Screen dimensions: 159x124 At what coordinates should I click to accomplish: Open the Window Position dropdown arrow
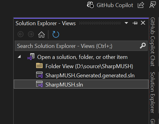(x=126, y=23)
